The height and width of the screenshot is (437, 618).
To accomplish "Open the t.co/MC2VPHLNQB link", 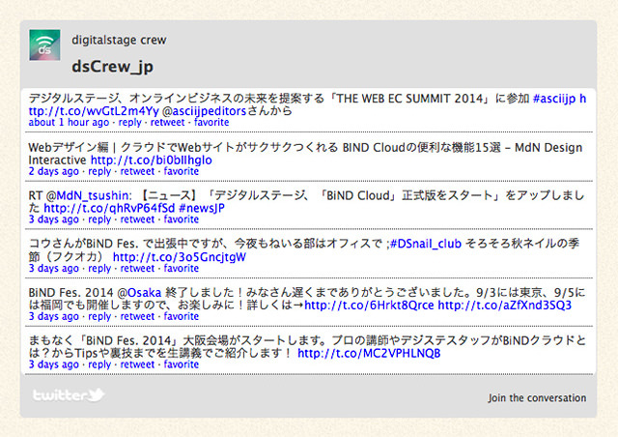I will point(369,353).
